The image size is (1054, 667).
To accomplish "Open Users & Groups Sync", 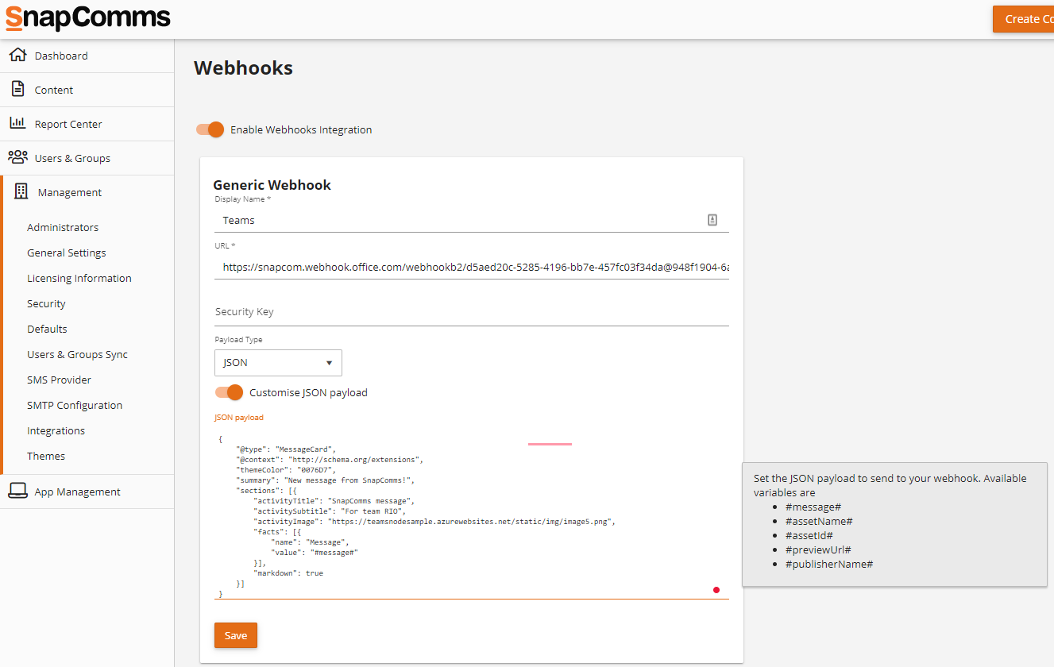I will (x=77, y=354).
